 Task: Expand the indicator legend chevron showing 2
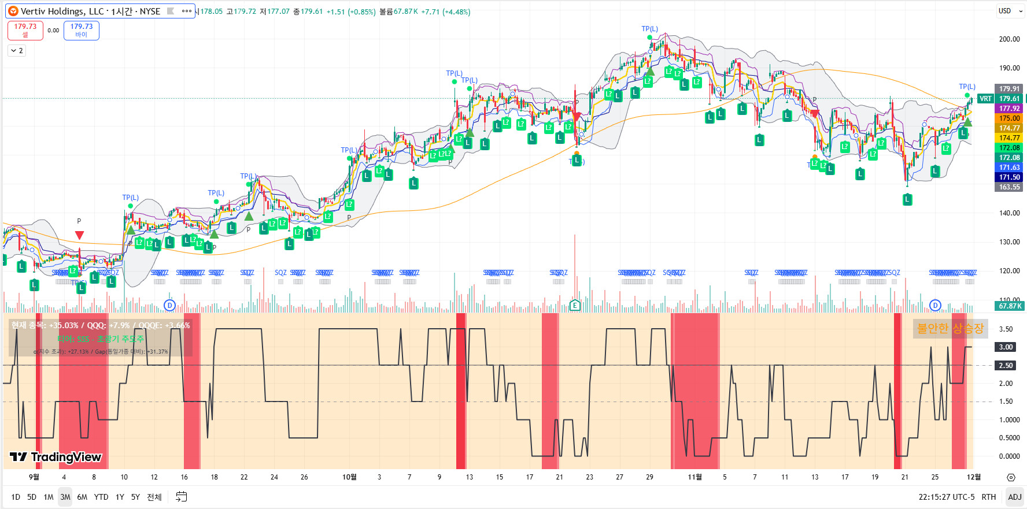[17, 51]
